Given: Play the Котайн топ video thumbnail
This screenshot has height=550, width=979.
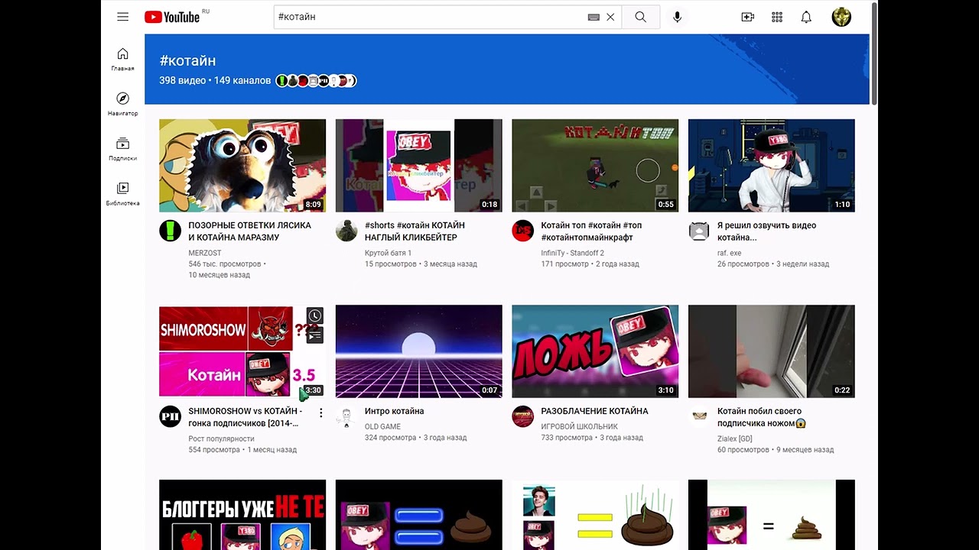Looking at the screenshot, I should point(595,166).
